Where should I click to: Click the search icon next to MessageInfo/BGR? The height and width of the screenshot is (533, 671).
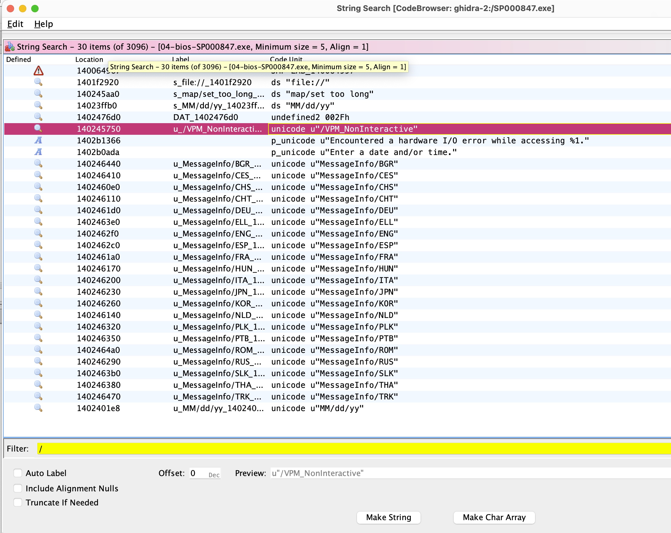[39, 164]
